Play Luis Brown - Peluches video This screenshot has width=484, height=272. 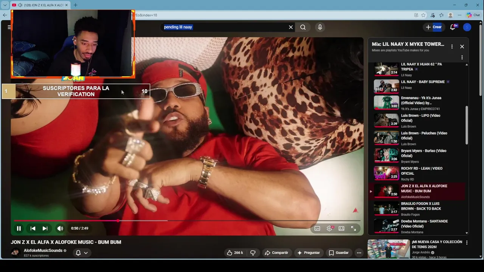pyautogui.click(x=417, y=138)
